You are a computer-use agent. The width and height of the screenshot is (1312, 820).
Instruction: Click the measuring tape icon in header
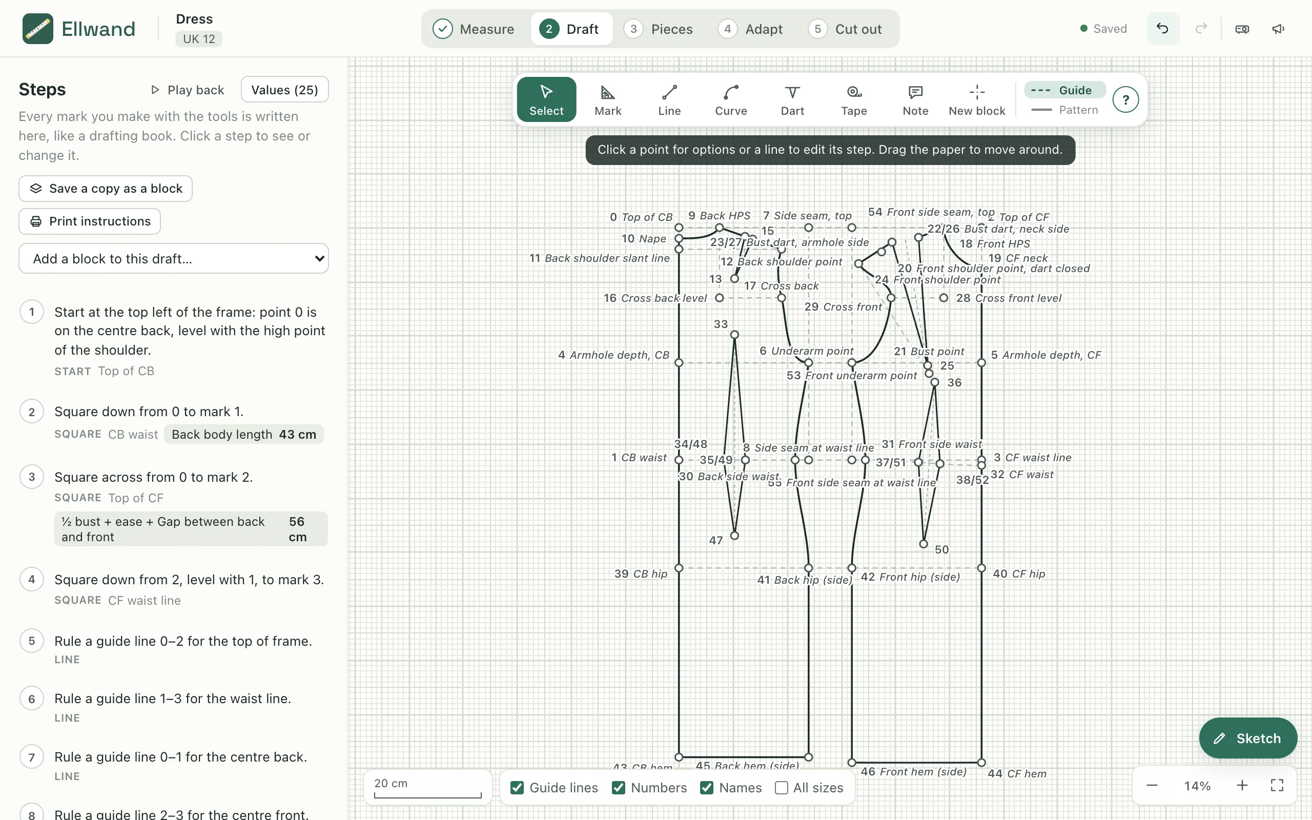coord(1242,29)
